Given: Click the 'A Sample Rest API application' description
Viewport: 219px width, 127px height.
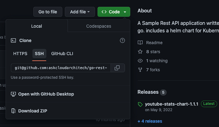Looking at the screenshot, I should click(178, 27).
